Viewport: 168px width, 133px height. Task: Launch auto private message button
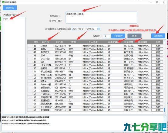pos(158,36)
